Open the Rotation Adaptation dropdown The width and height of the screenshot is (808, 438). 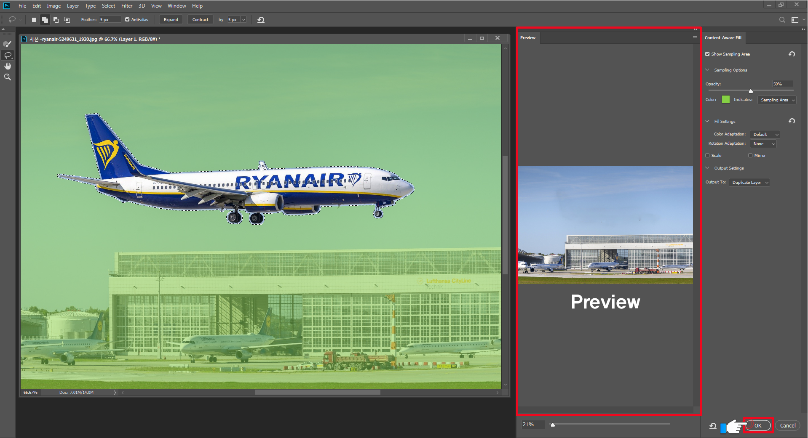pyautogui.click(x=763, y=143)
